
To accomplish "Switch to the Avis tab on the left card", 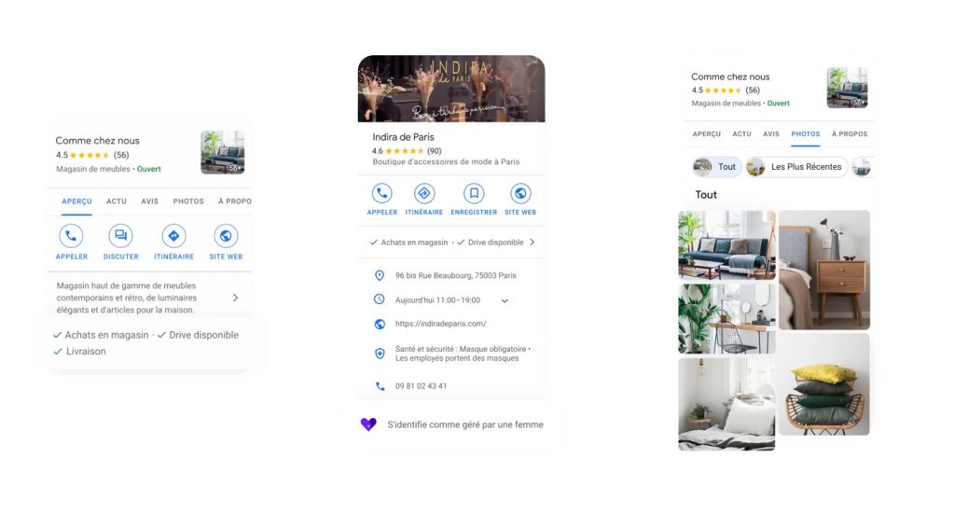I will point(149,201).
